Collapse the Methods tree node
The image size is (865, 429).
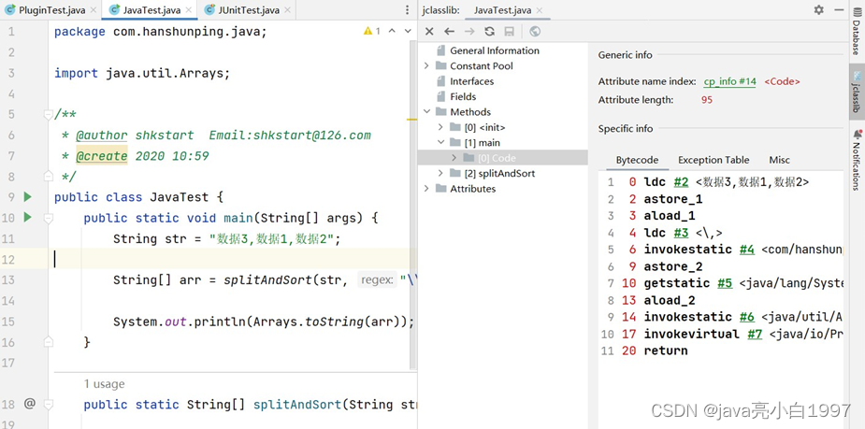426,112
